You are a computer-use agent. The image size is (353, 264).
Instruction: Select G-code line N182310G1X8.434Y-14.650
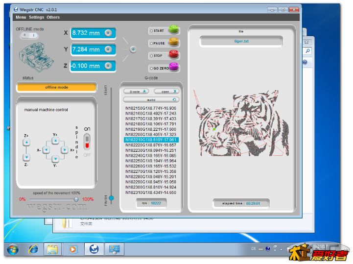[x=151, y=192]
